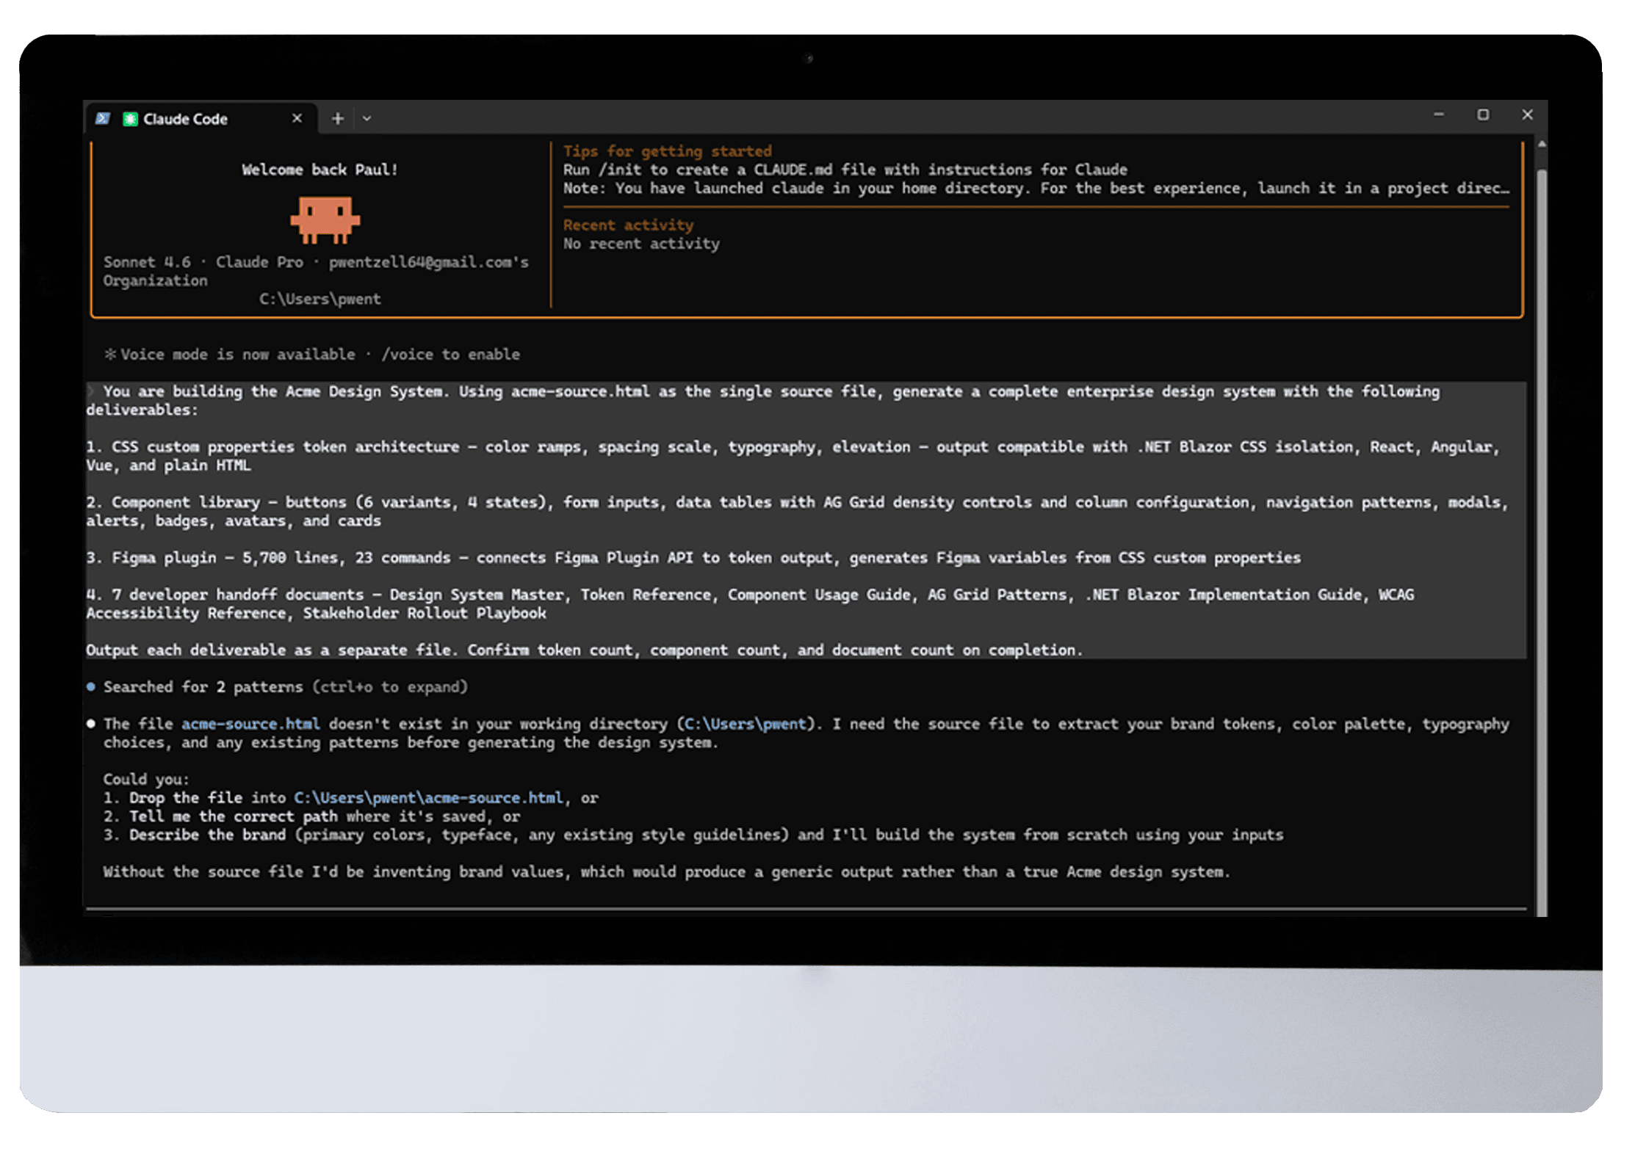The image size is (1635, 1157).
Task: Close the Claude Code tab
Action: [x=297, y=118]
